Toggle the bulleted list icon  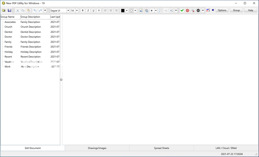(x=161, y=10)
